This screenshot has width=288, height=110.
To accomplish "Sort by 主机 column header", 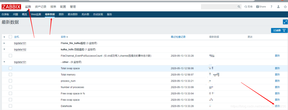I will coord(17,37).
